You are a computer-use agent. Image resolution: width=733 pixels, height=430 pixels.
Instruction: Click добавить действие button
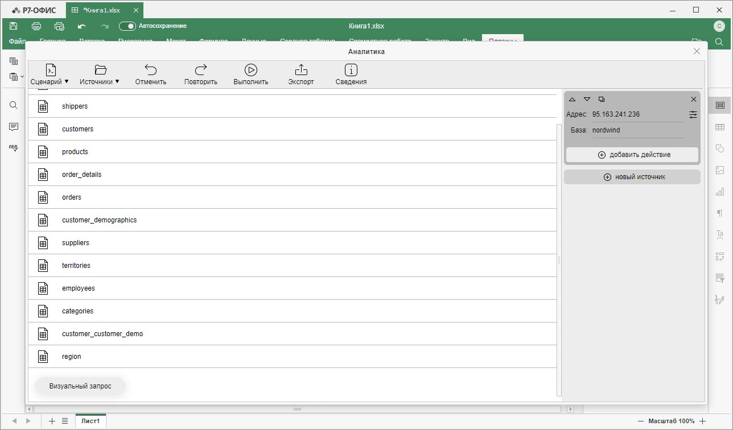pos(632,155)
